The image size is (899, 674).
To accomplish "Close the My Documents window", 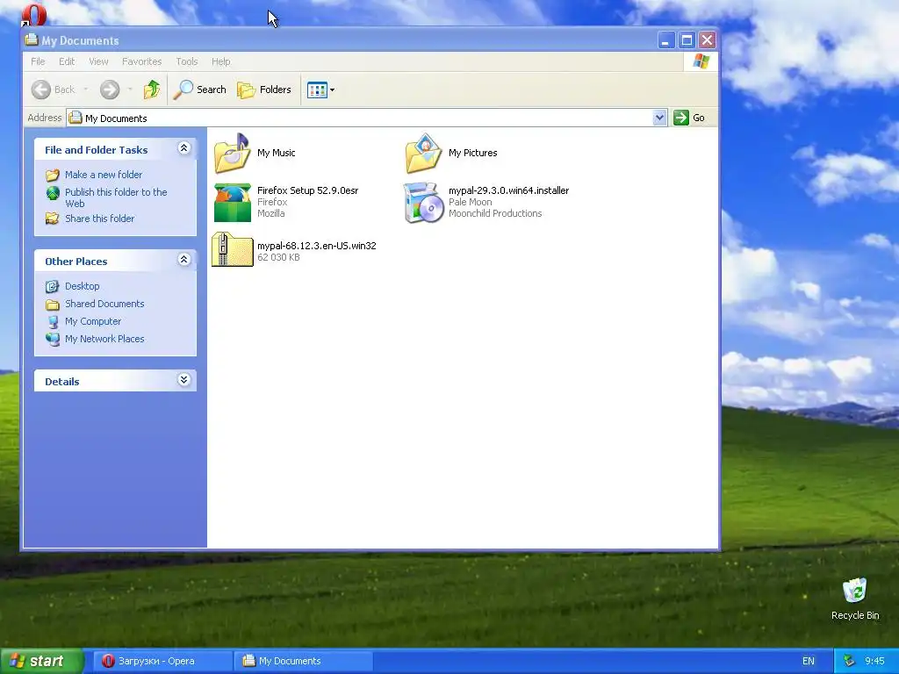I will tap(708, 40).
